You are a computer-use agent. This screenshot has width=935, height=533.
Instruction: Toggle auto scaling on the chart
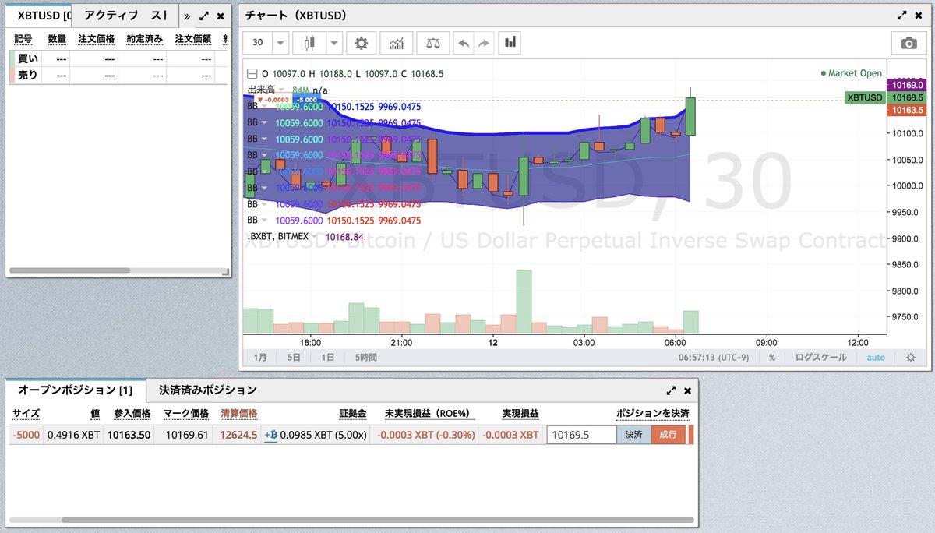click(x=876, y=357)
